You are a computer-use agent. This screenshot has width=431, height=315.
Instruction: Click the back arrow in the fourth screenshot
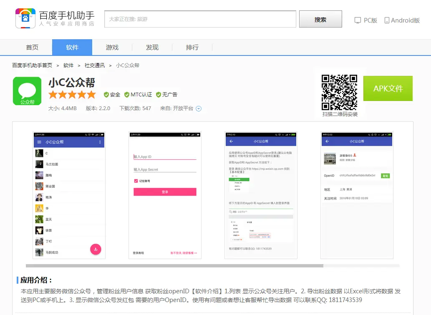point(327,141)
